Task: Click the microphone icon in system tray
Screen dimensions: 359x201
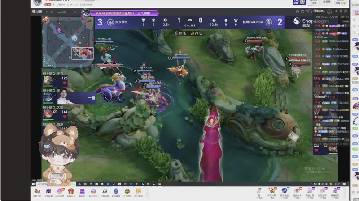Action: [319, 184]
